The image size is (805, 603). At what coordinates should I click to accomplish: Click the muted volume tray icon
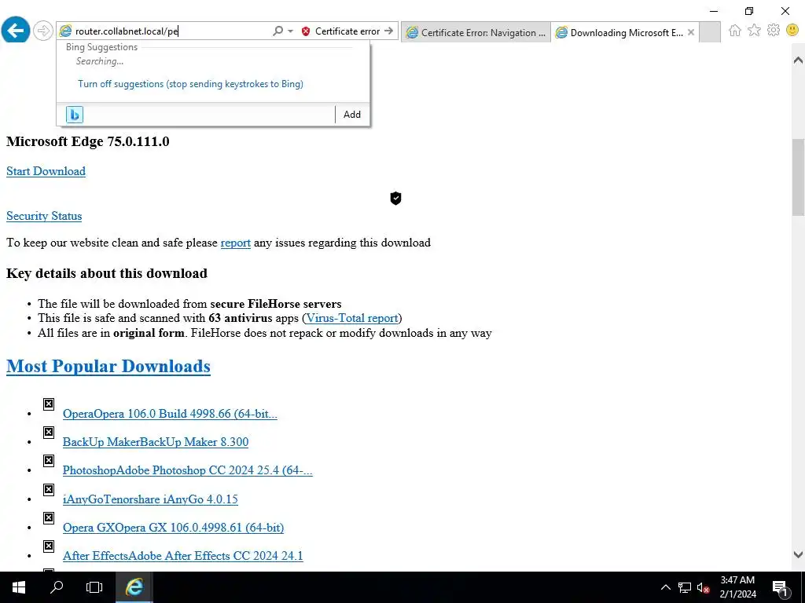coord(703,587)
